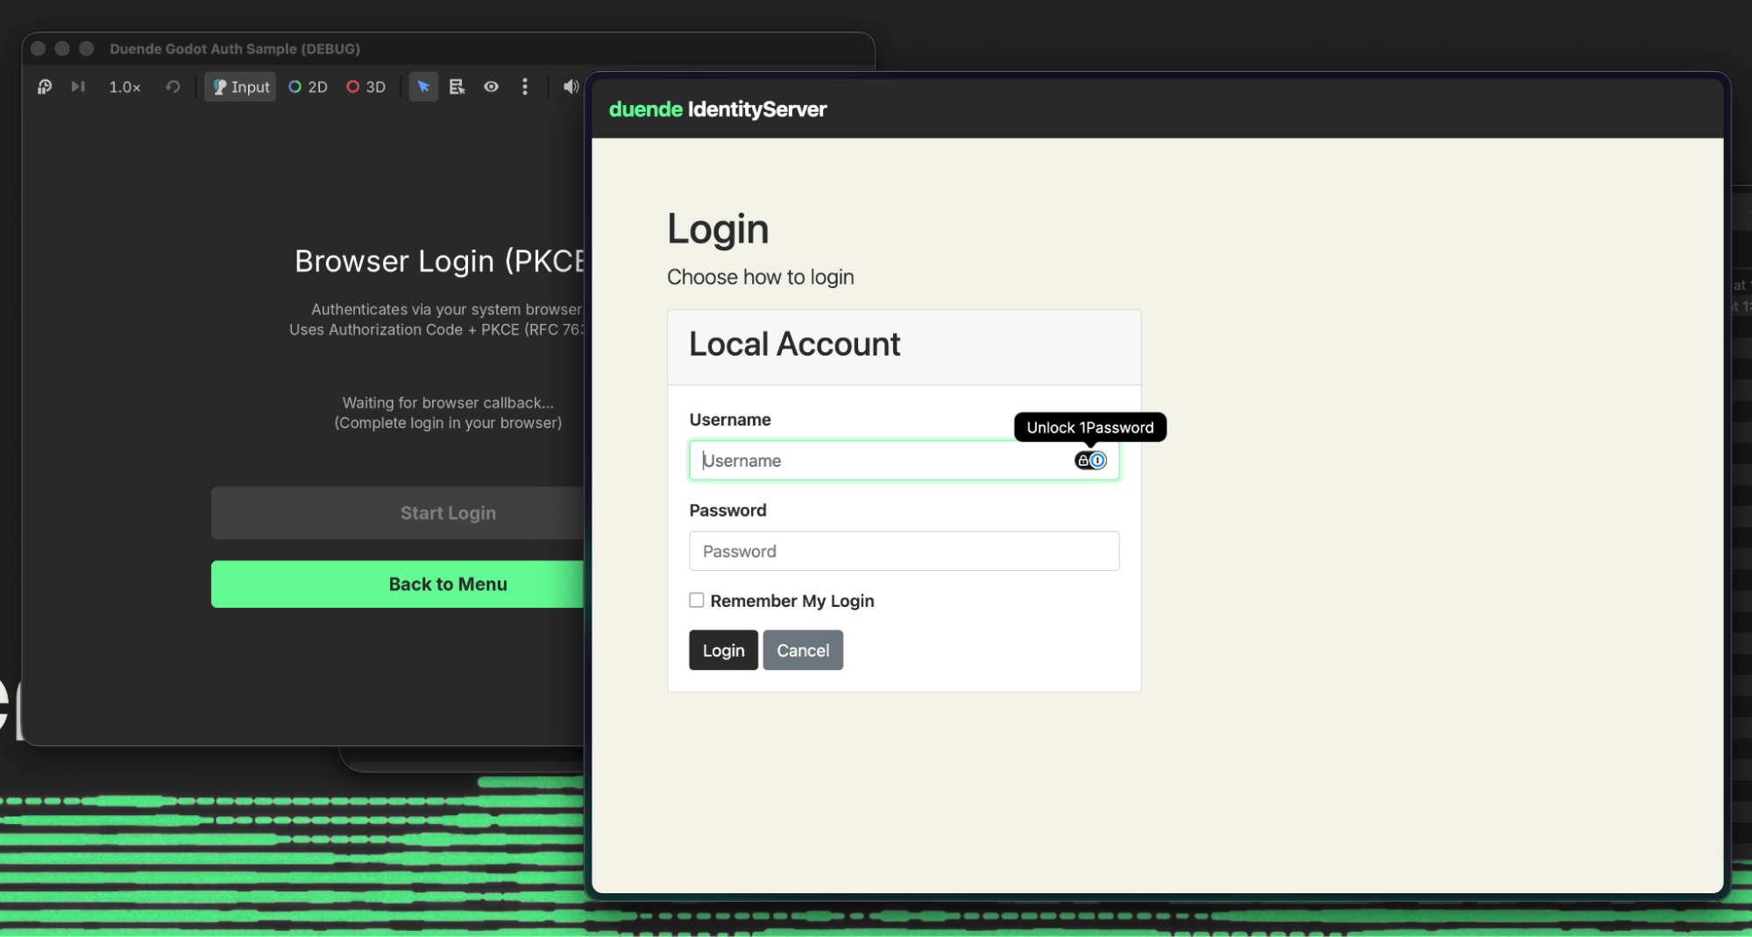The width and height of the screenshot is (1752, 937).
Task: Toggle the 2D selection mode button
Action: 308,87
